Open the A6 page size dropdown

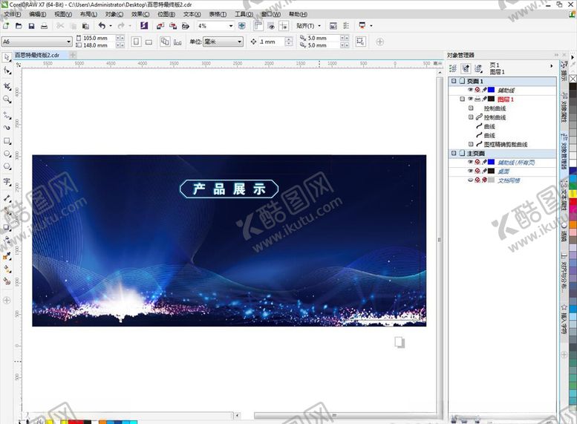click(x=69, y=42)
